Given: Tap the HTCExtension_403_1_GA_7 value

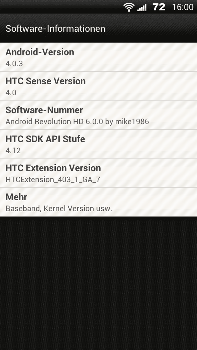Looking at the screenshot, I should [x=53, y=180].
